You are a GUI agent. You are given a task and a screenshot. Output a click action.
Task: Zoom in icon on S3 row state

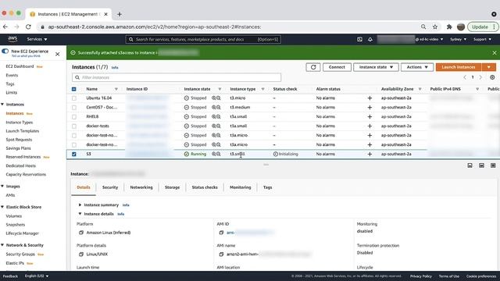[x=213, y=154]
